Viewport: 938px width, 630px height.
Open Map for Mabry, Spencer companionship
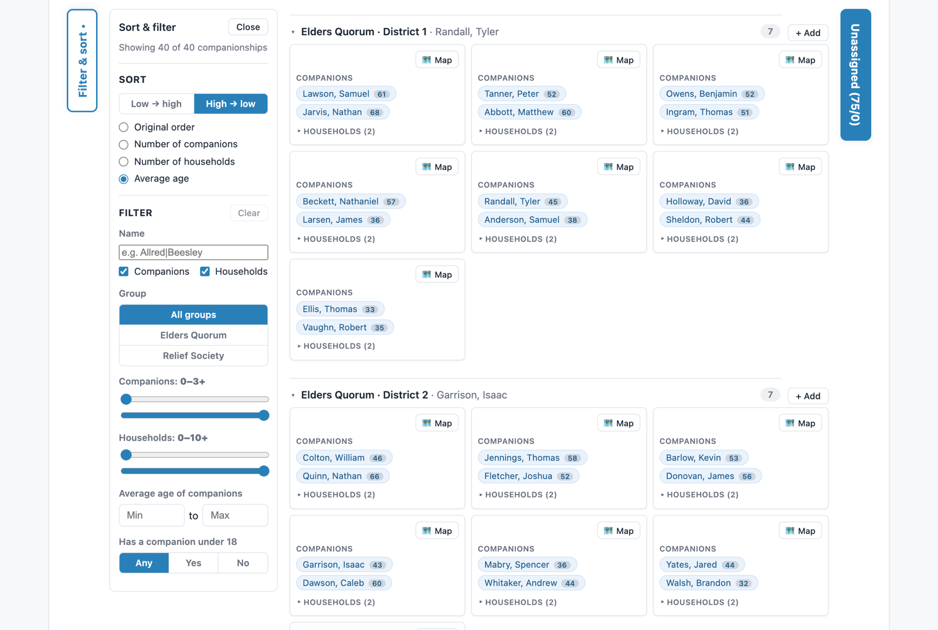pyautogui.click(x=618, y=531)
